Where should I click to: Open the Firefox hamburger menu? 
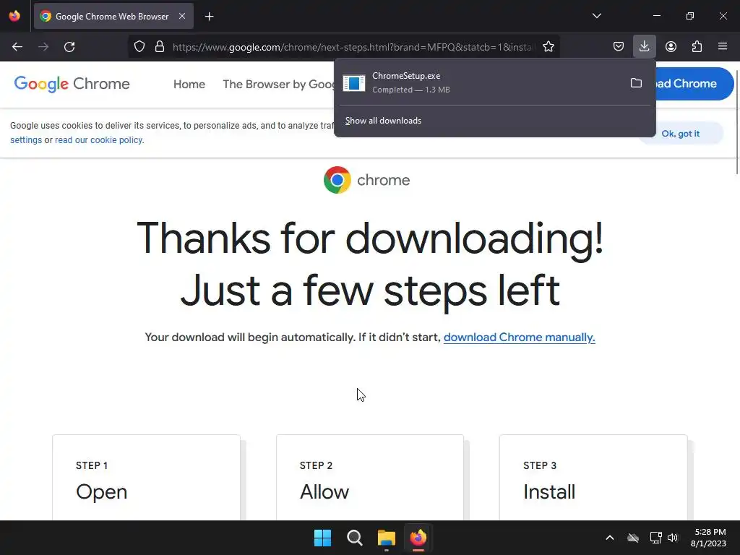click(x=723, y=46)
